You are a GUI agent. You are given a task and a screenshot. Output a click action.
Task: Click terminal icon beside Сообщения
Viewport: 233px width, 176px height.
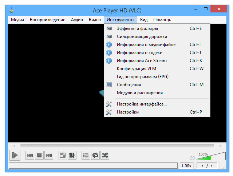109,85
